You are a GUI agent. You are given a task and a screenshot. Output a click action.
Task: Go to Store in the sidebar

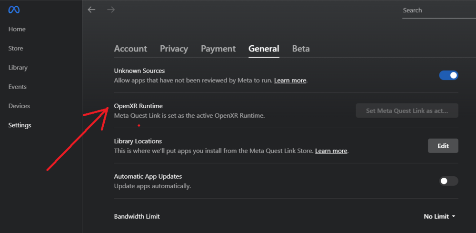(16, 49)
